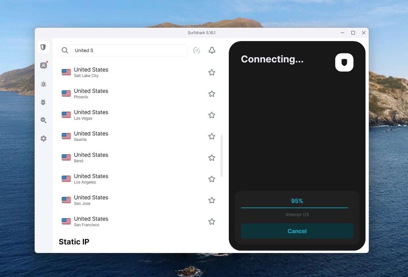This screenshot has width=408, height=277.
Task: Favorite the United States Bend server
Action: click(x=211, y=158)
